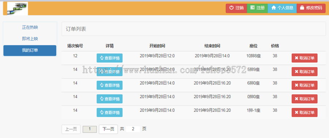
Task: Cancel the order for seat 10排8座
Action: [305, 58]
